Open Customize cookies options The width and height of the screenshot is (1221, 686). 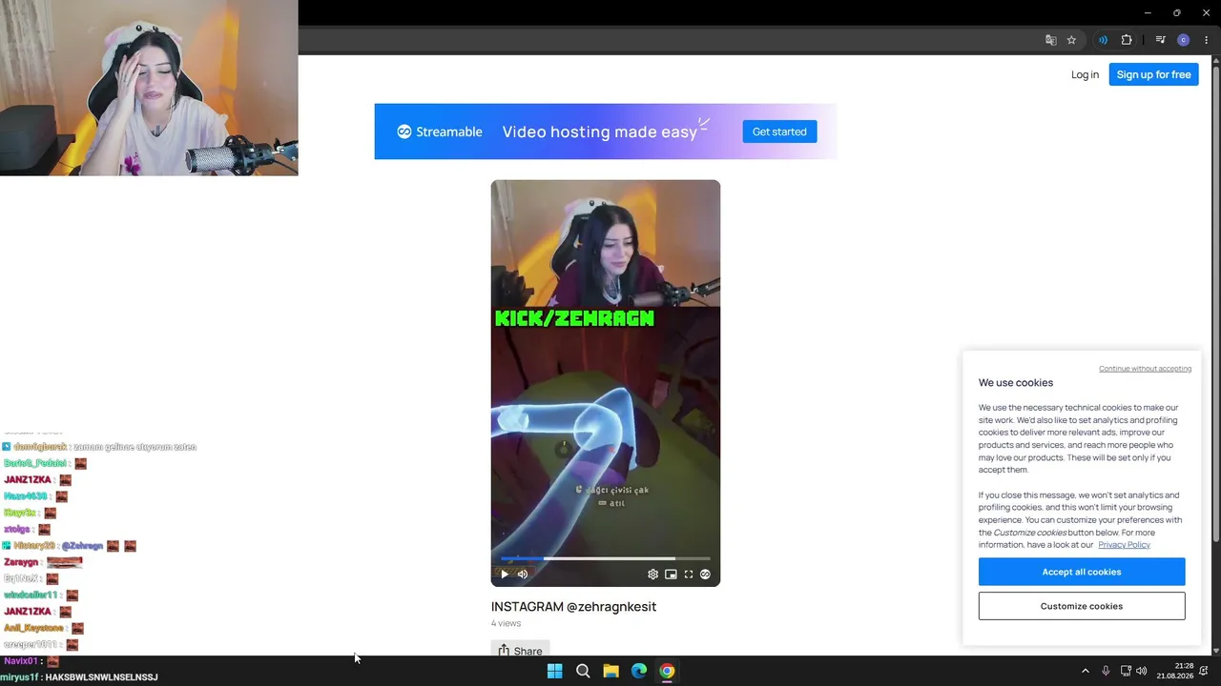[x=1082, y=606]
